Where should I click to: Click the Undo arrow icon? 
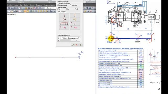point(51,11)
